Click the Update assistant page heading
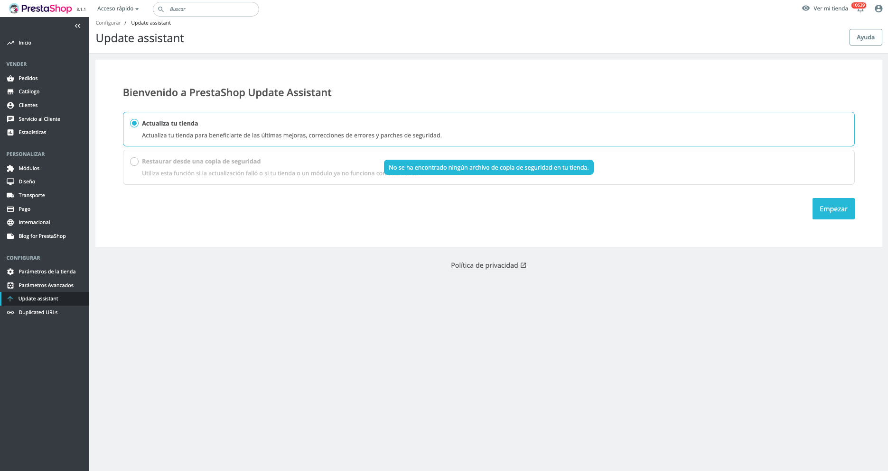This screenshot has width=888, height=471. point(140,38)
